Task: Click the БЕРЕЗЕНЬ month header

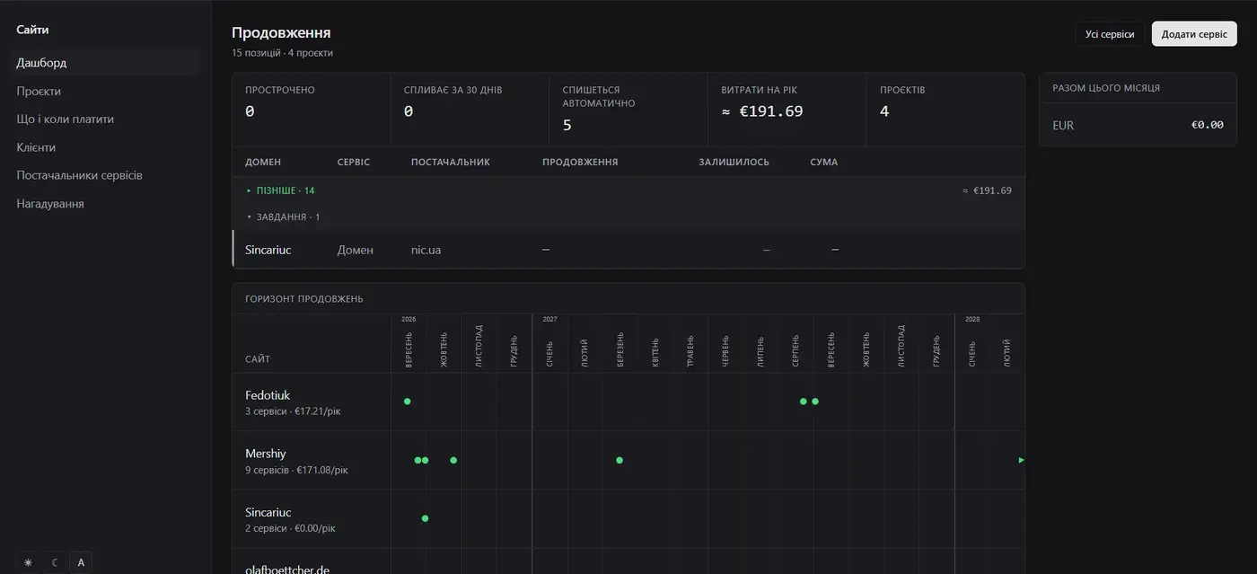Action: click(x=620, y=350)
